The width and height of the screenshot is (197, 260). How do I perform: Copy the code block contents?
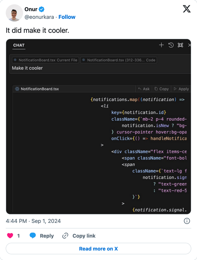(162, 89)
